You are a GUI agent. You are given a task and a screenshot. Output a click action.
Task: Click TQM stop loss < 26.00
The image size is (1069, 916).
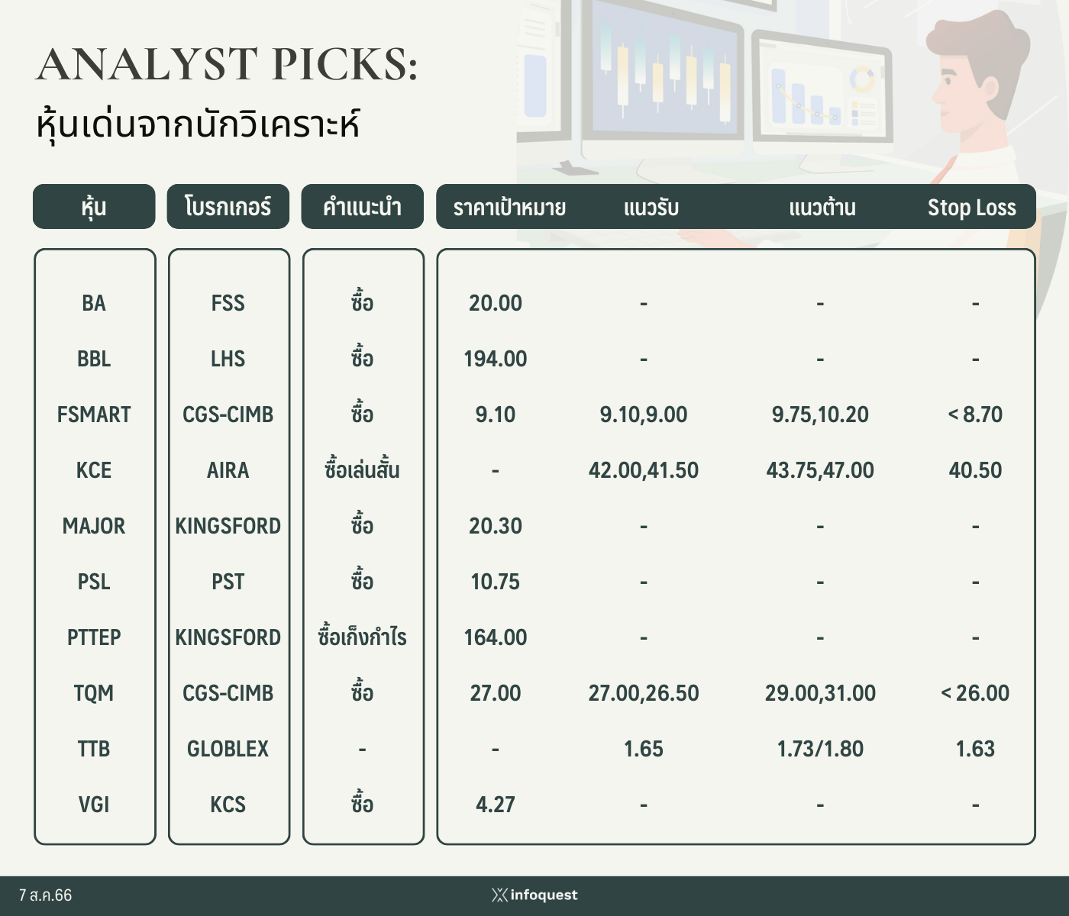[x=975, y=693]
